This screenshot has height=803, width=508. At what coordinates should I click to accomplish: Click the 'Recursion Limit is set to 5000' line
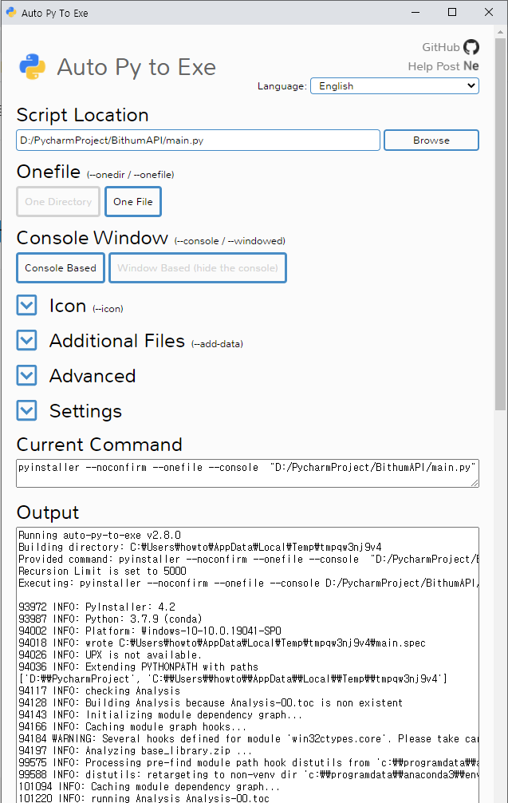(x=102, y=571)
